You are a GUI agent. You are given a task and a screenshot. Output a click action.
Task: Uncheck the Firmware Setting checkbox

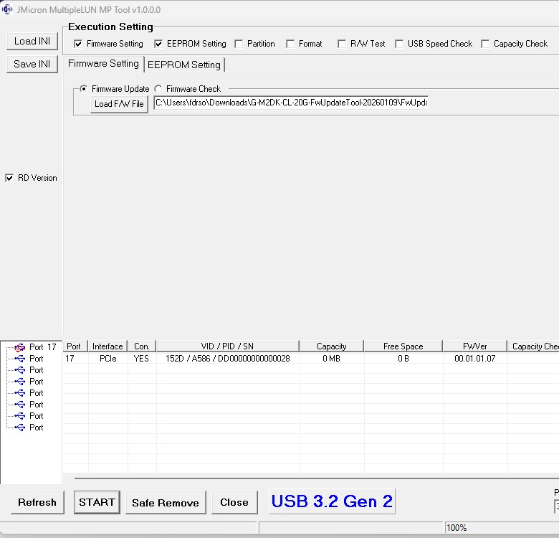(78, 44)
